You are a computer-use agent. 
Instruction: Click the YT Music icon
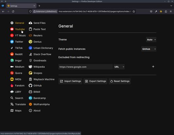click(x=12, y=35)
